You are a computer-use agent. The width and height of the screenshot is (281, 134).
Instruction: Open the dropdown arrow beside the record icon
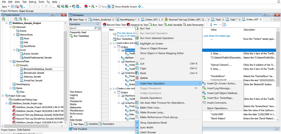(90, 6)
